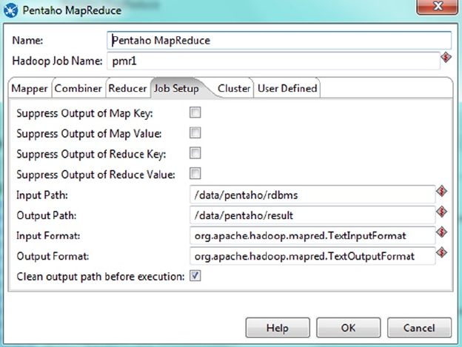Focus the Name input field

click(278, 40)
